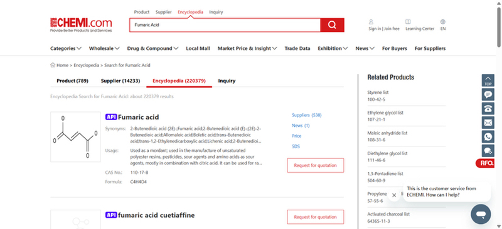The image size is (502, 229).
Task: Click CAS number 110-17-8
Action: coord(139,173)
